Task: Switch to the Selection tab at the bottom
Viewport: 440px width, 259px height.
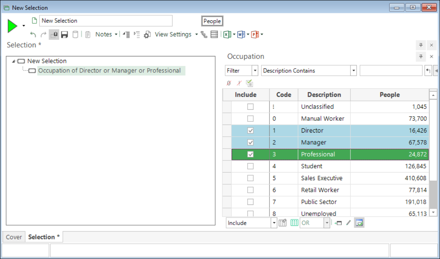Action: (44, 237)
